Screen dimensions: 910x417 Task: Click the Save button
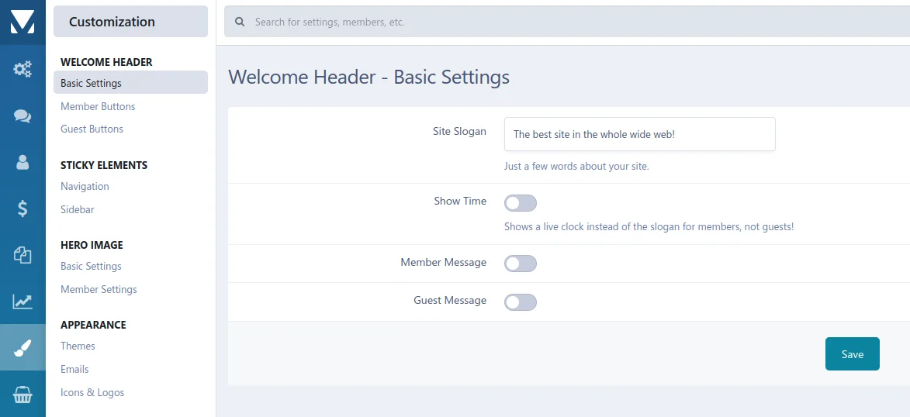[852, 354]
